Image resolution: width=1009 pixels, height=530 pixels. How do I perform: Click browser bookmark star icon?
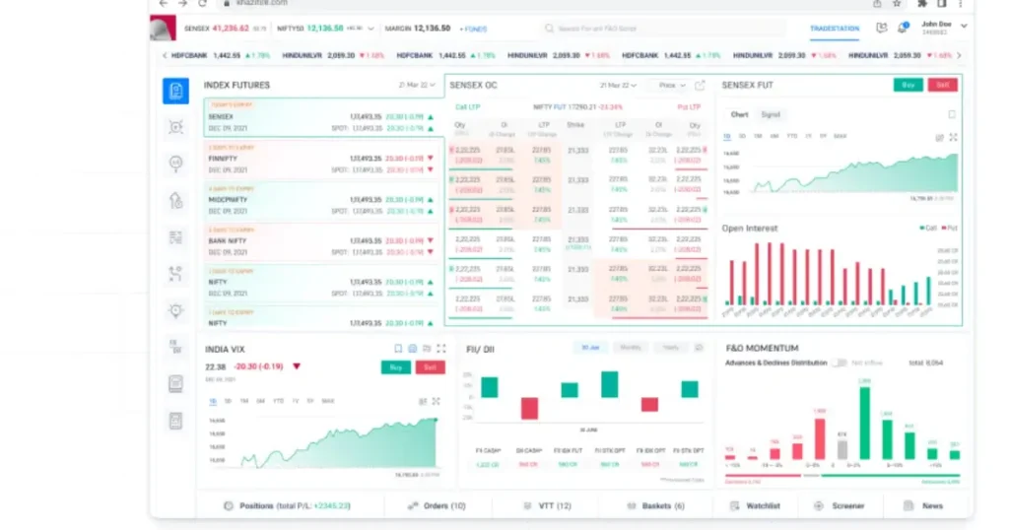pos(898,4)
